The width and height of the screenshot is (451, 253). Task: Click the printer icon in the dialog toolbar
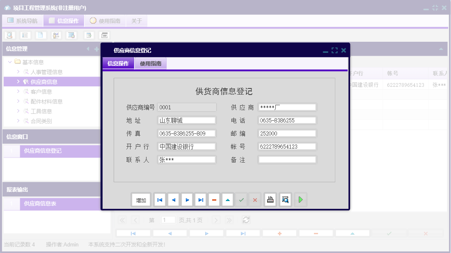(270, 199)
